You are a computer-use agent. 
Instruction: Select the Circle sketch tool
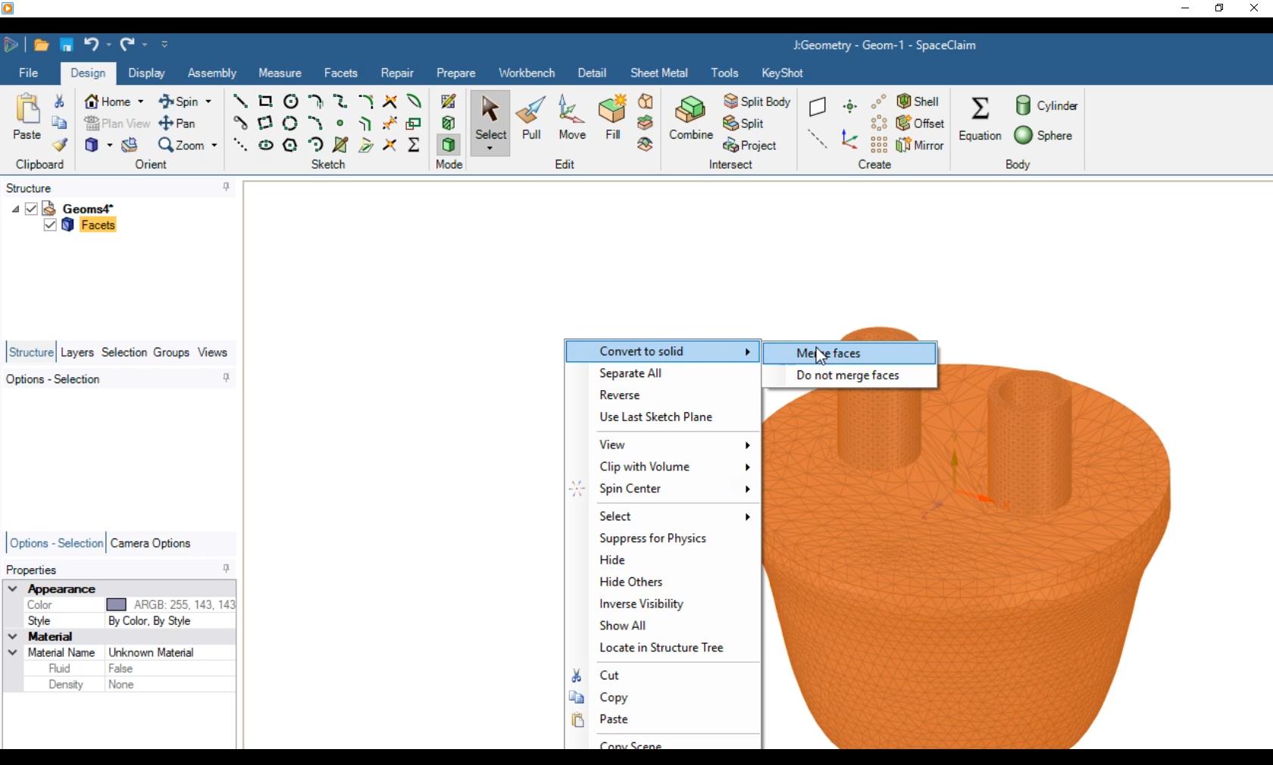290,101
